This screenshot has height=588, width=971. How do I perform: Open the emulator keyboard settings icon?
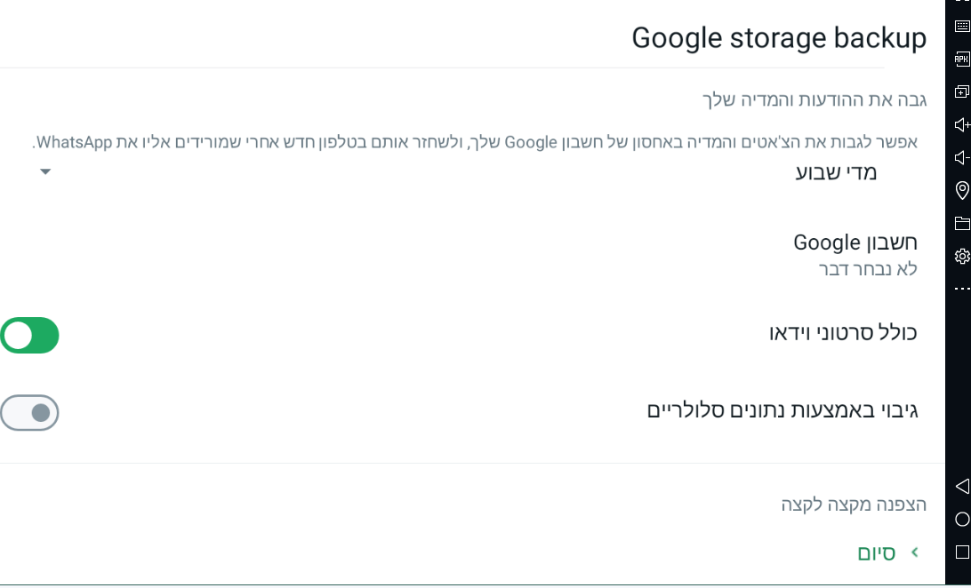pyautogui.click(x=961, y=27)
